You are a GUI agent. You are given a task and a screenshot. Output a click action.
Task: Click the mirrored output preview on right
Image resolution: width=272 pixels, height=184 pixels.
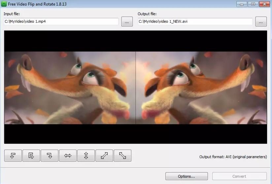pyautogui.click(x=201, y=88)
